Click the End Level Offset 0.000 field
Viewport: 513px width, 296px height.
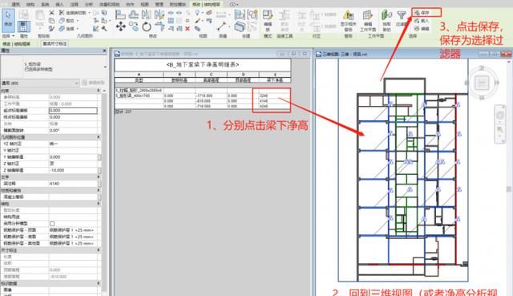point(73,117)
